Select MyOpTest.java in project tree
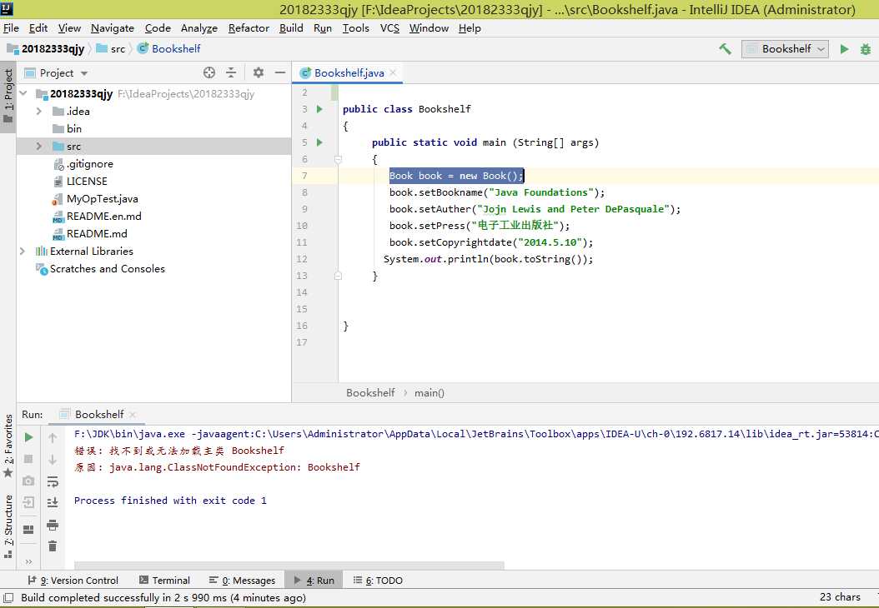This screenshot has height=608, width=879. 95,199
